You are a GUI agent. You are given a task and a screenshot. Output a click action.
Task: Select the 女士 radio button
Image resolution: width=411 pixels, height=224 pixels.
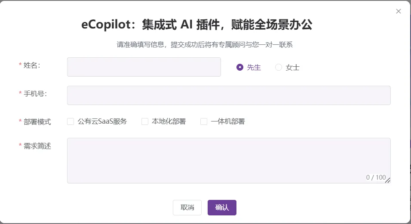point(278,67)
